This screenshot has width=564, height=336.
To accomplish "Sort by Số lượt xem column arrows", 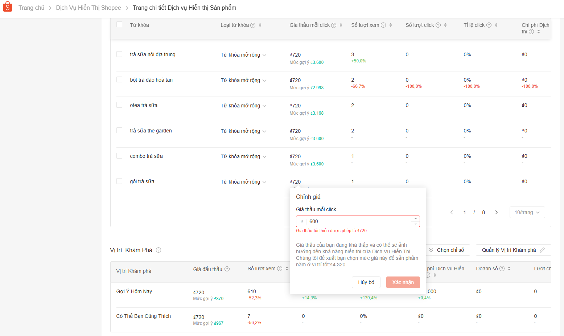I will (x=391, y=25).
